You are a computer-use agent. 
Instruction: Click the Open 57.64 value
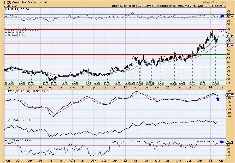pyautogui.click(x=120, y=6)
